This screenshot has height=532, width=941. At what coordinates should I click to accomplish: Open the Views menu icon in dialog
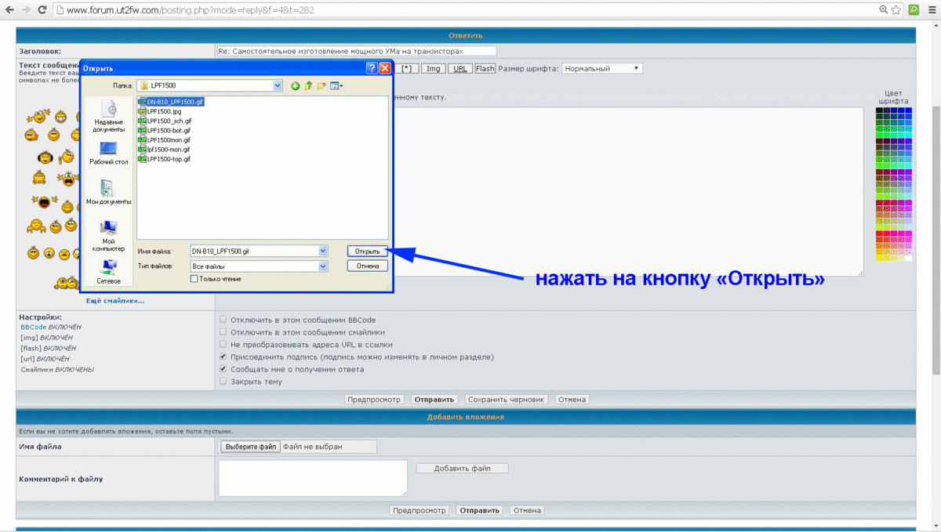pos(336,86)
